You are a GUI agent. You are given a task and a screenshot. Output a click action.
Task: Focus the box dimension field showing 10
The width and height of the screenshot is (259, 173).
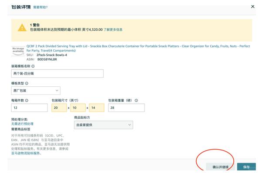pyautogui.click(x=78, y=108)
